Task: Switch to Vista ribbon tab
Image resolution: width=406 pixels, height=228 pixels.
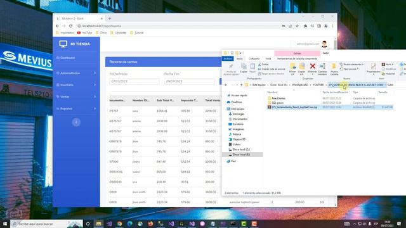Action: click(268, 59)
